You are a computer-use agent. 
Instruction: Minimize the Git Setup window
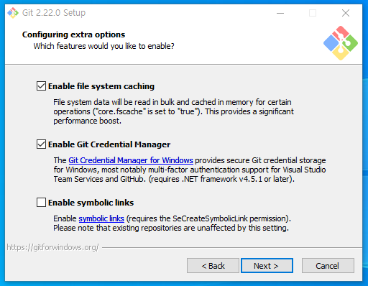point(280,13)
